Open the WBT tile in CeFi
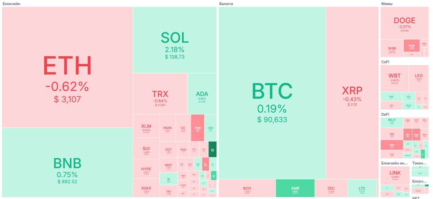Image resolution: width=433 pixels, height=199 pixels. click(x=394, y=78)
